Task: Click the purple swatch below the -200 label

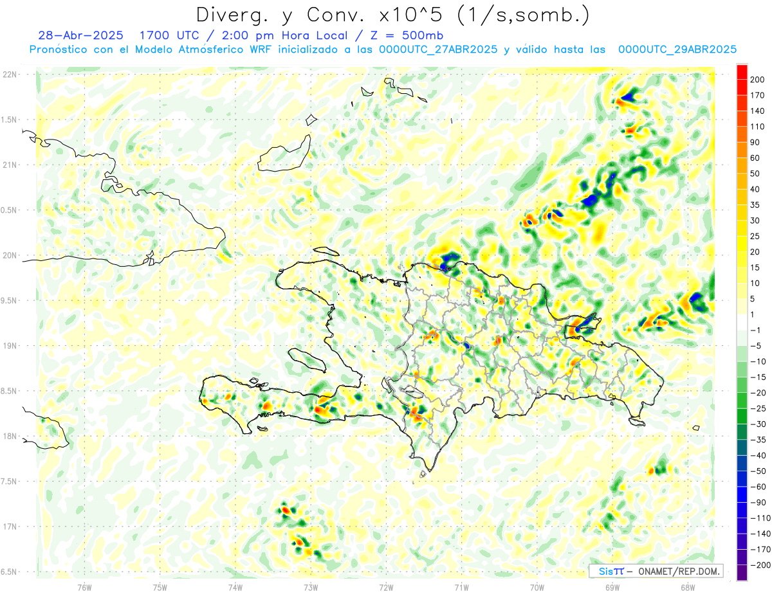Action: [742, 572]
